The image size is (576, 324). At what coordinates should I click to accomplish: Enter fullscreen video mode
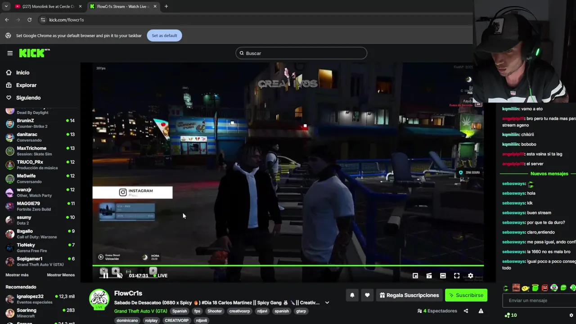pos(457,275)
